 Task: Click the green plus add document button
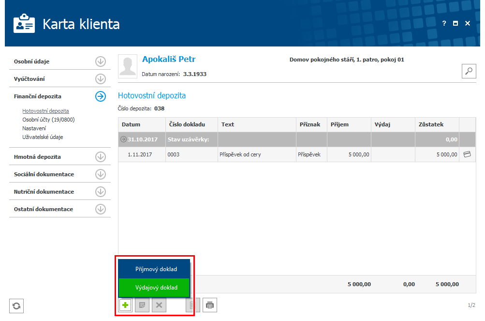(x=125, y=305)
